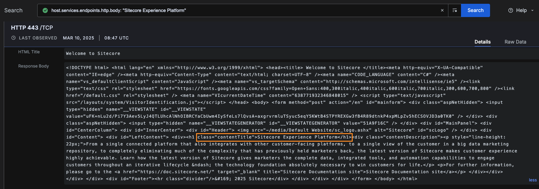Image resolution: width=539 pixels, height=189 pixels.
Task: Collapse the response body with the less link
Action: 532,180
